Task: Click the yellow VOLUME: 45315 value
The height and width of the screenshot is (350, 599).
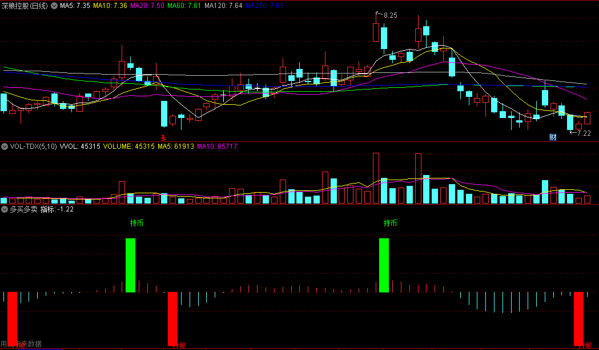Action: click(x=128, y=146)
